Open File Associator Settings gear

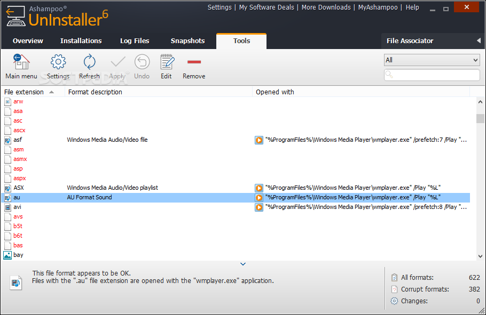click(58, 67)
